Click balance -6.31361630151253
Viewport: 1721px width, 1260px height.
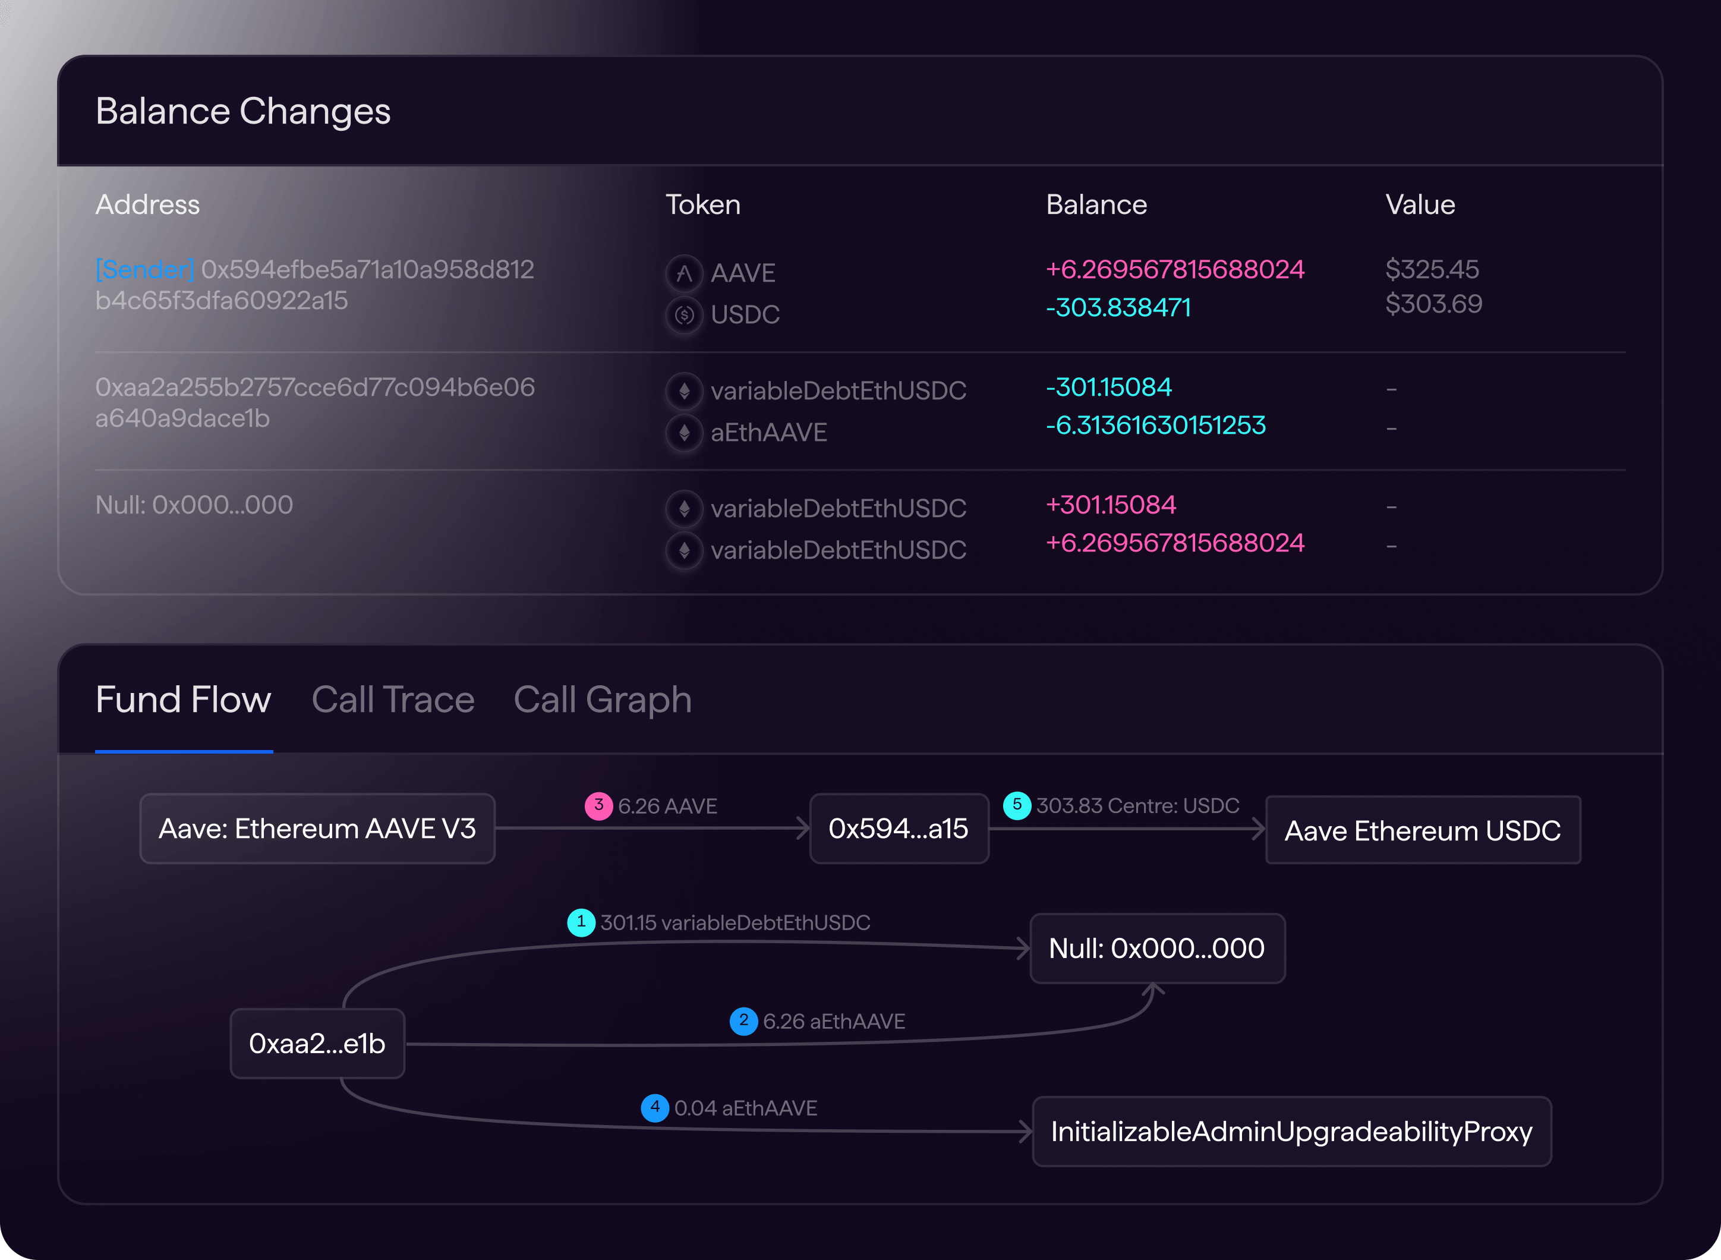1155,426
